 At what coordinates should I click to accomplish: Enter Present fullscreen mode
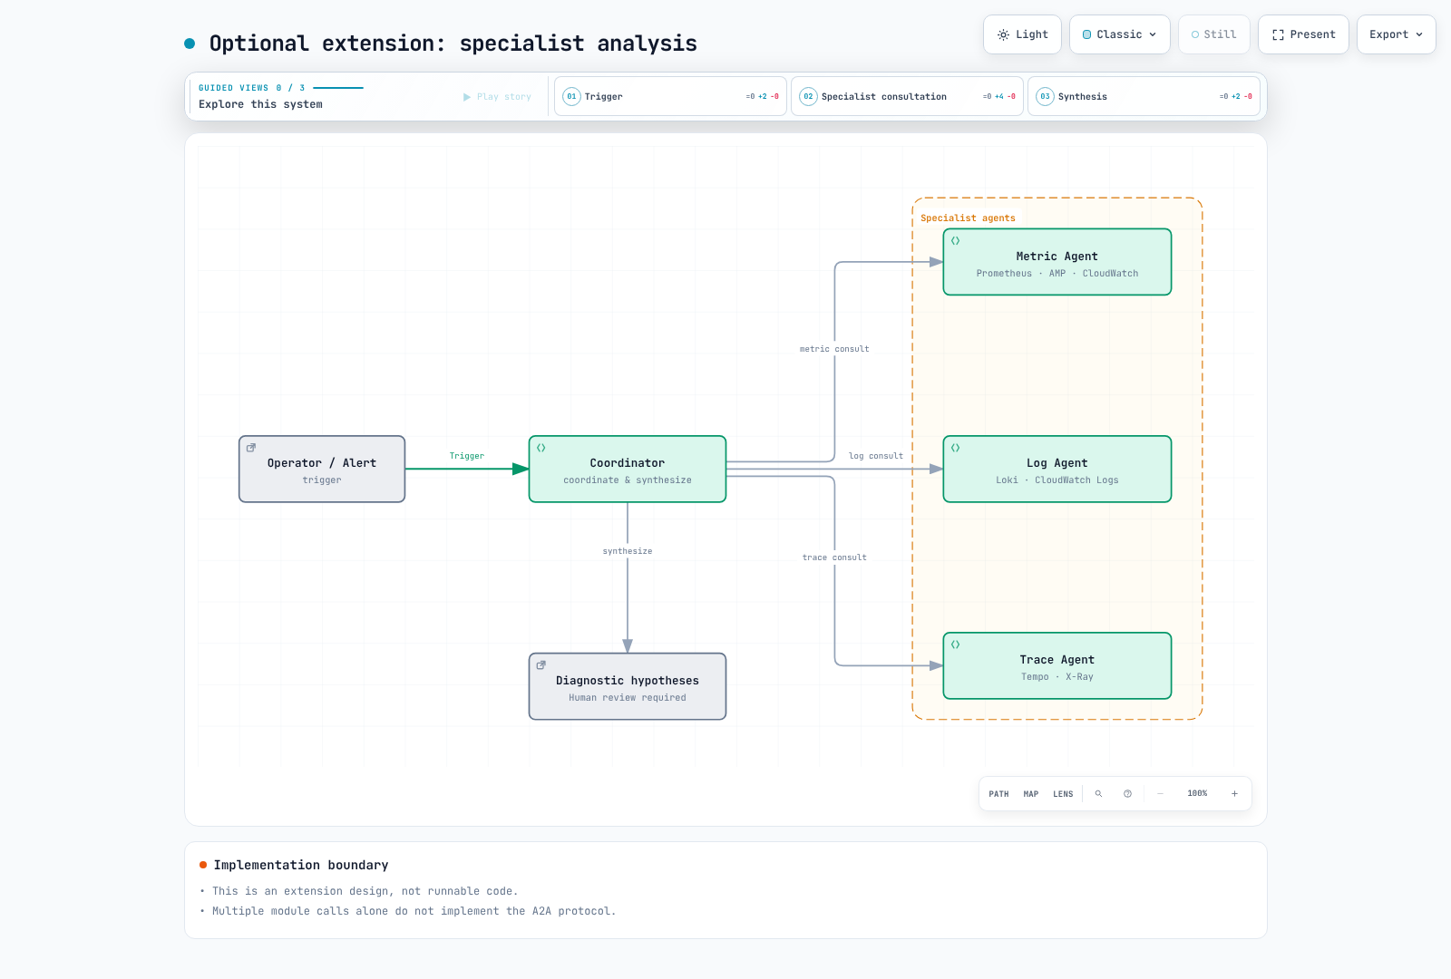click(1303, 34)
